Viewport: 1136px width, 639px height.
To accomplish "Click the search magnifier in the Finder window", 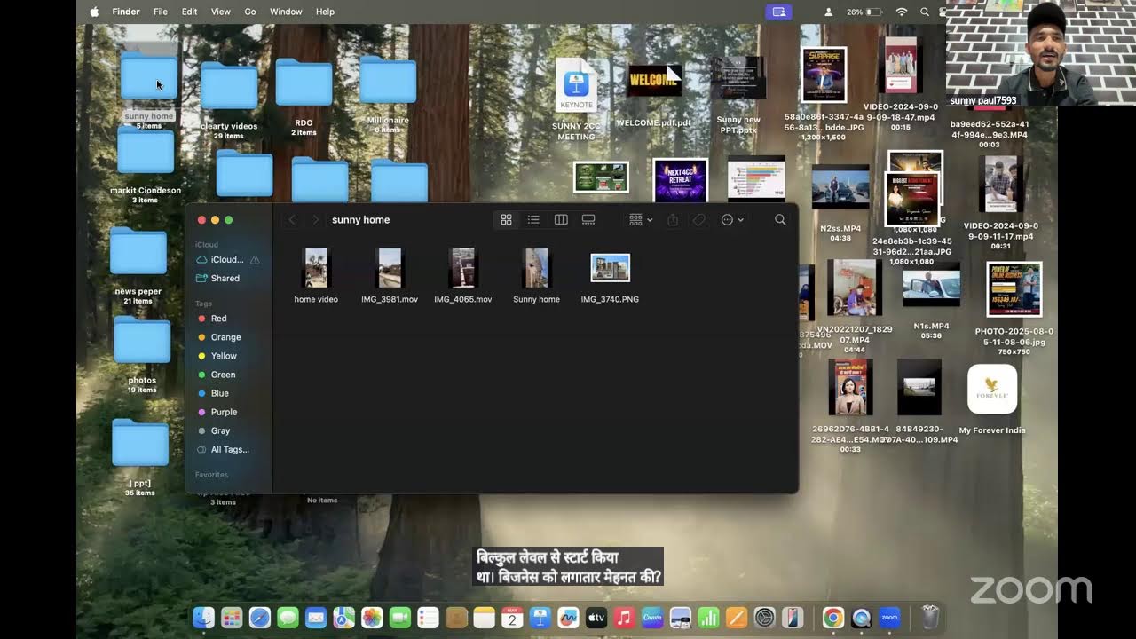I will pyautogui.click(x=780, y=220).
